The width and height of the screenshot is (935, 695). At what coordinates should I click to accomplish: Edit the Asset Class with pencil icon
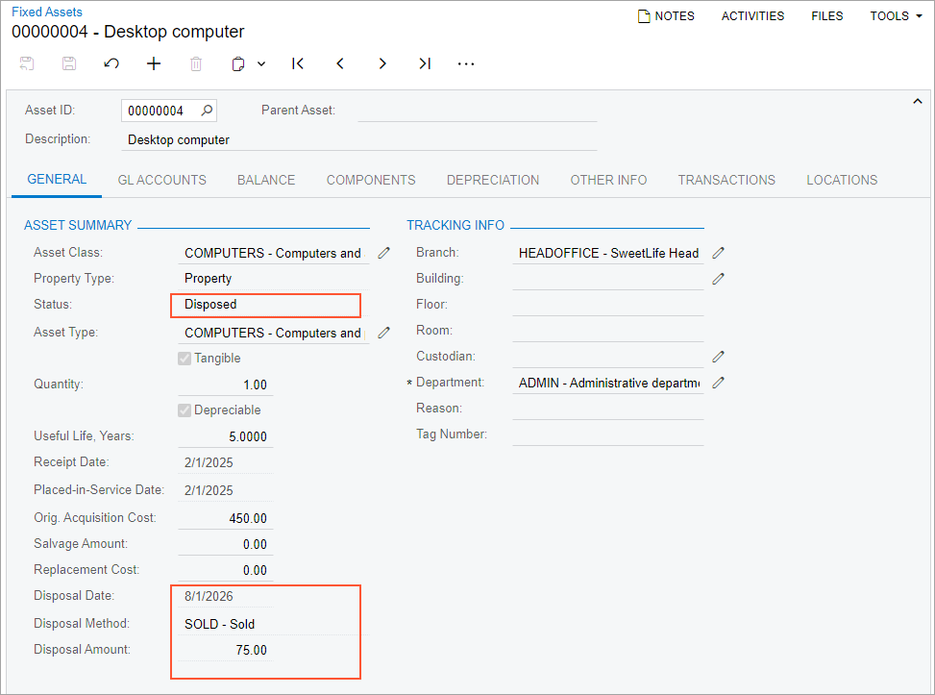pyautogui.click(x=384, y=253)
